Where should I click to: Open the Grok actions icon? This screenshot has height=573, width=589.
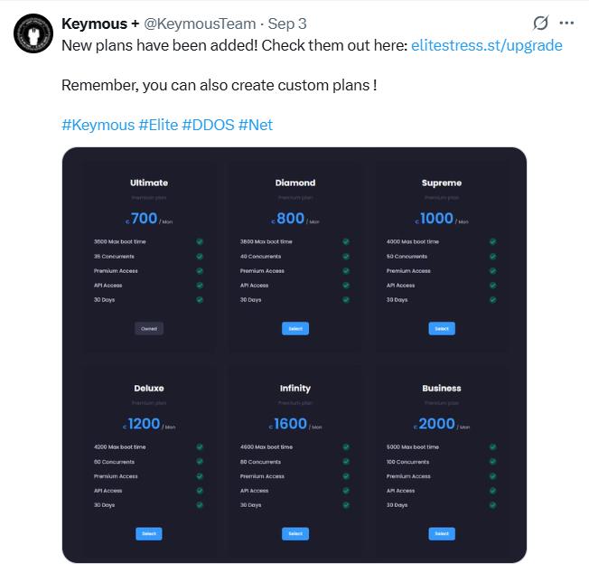[x=541, y=23]
